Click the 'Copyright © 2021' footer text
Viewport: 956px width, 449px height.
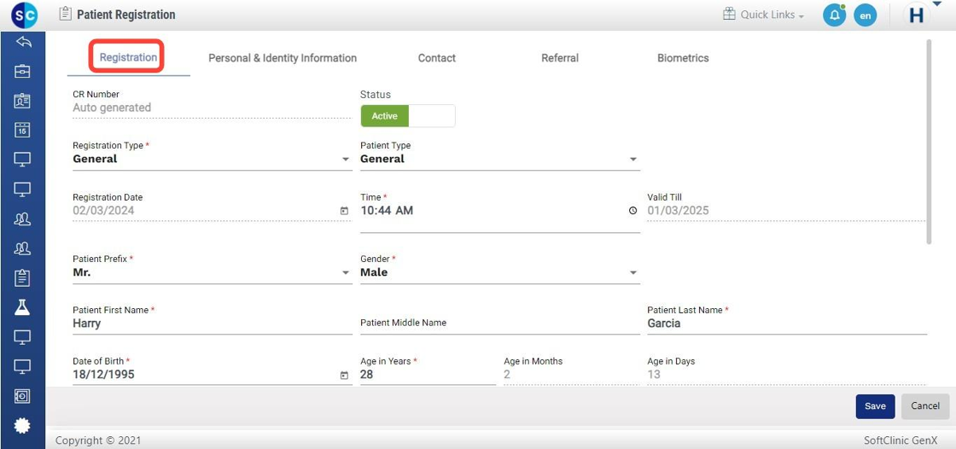click(x=98, y=440)
